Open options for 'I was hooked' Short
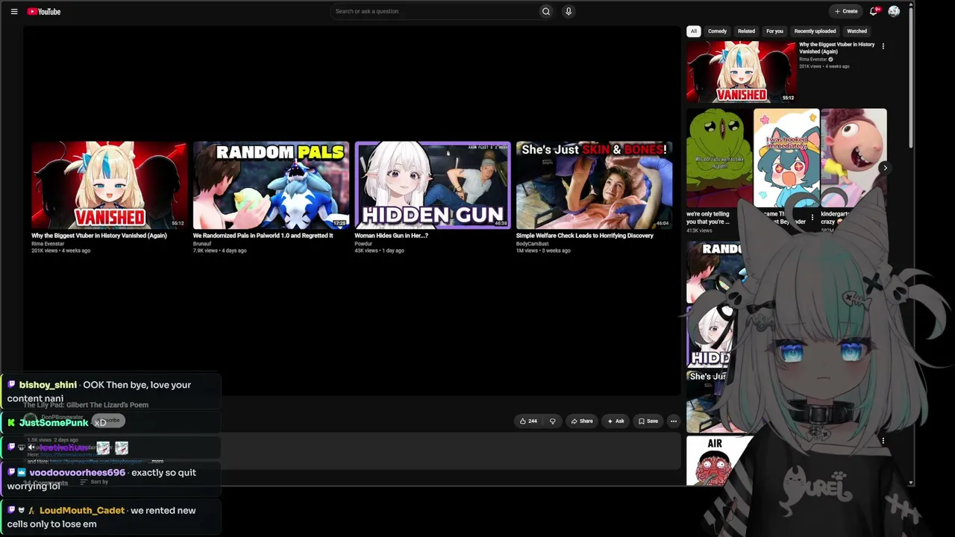This screenshot has height=537, width=955. [x=812, y=218]
